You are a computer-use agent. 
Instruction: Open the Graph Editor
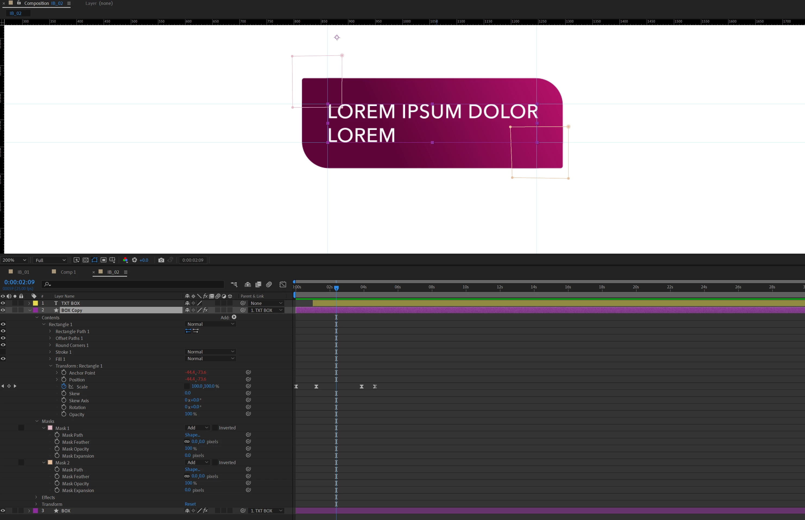(x=283, y=285)
